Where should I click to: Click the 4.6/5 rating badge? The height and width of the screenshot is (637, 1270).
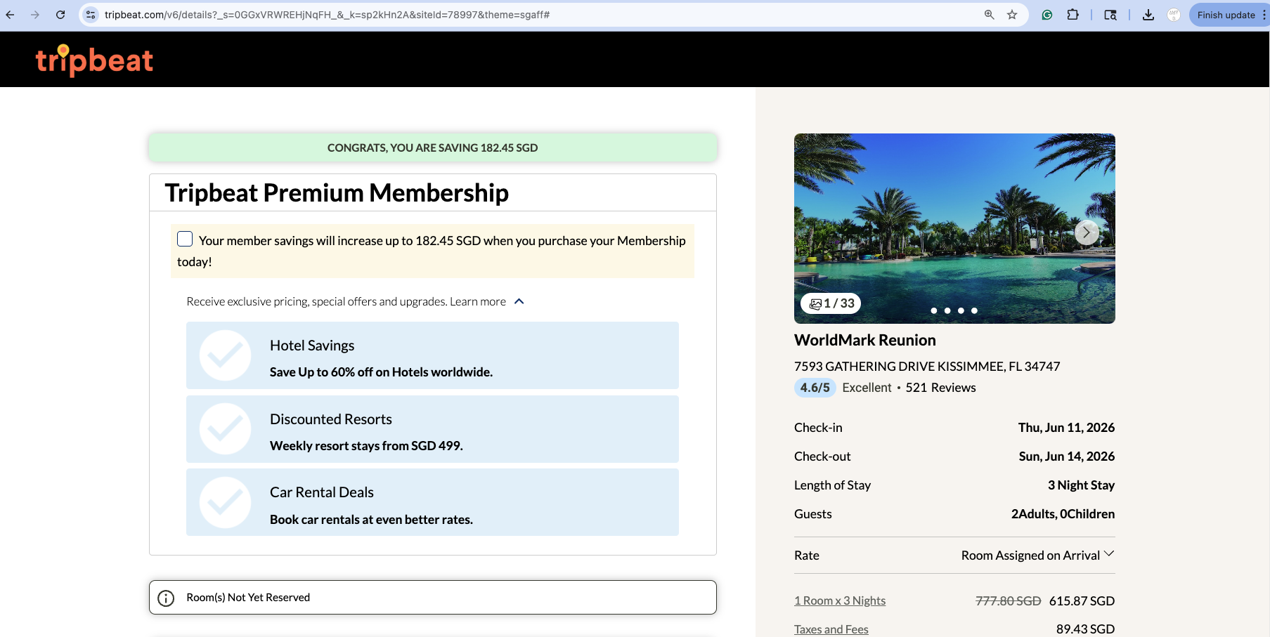point(815,388)
